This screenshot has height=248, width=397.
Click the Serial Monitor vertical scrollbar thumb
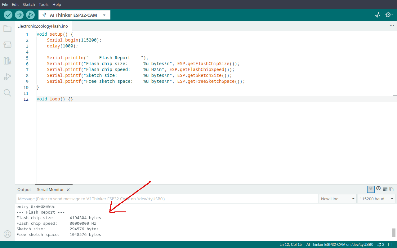pos(394,232)
